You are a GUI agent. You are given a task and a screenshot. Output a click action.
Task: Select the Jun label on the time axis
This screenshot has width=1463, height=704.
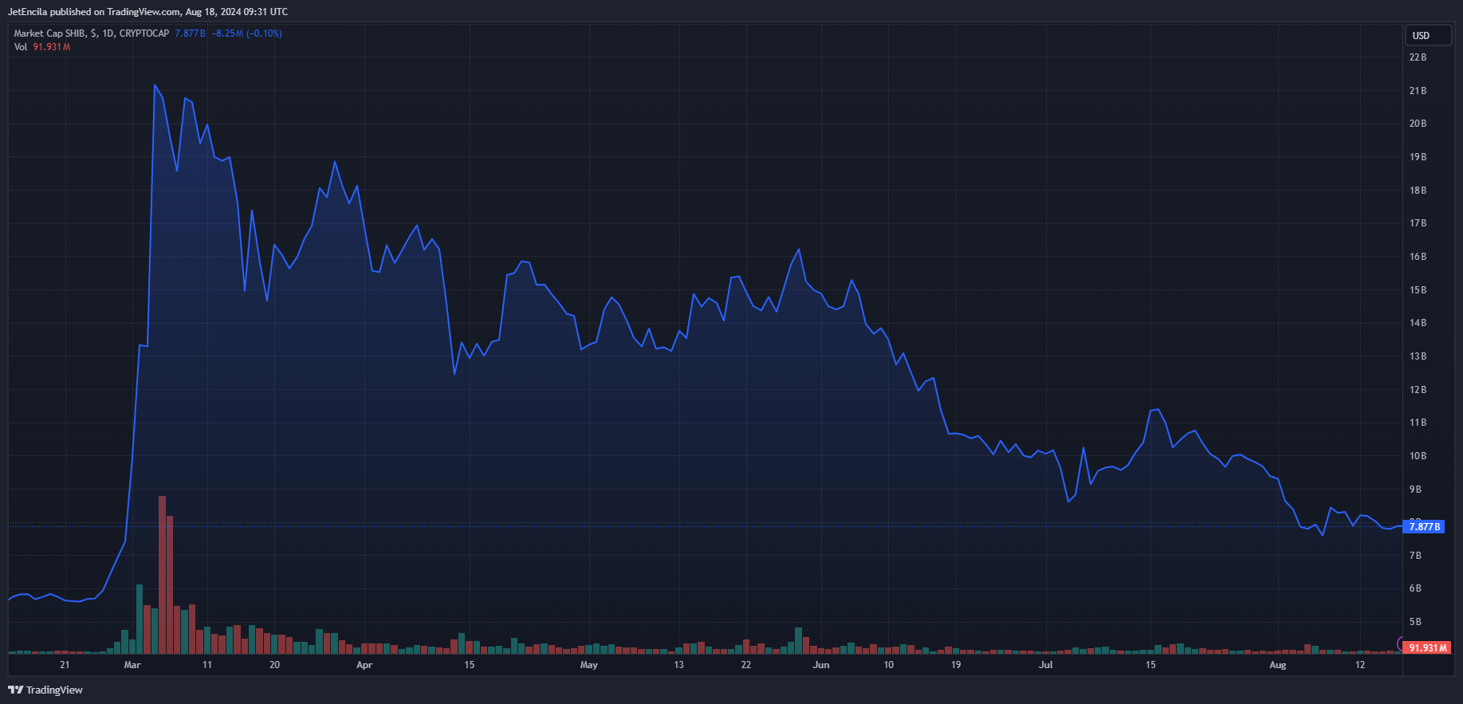821,665
